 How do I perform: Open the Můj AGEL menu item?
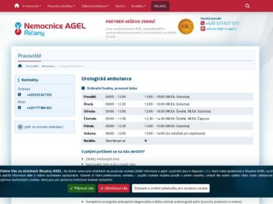click(x=160, y=6)
